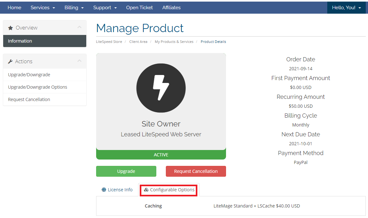
Task: Click the Caching option label
Action: pos(153,206)
